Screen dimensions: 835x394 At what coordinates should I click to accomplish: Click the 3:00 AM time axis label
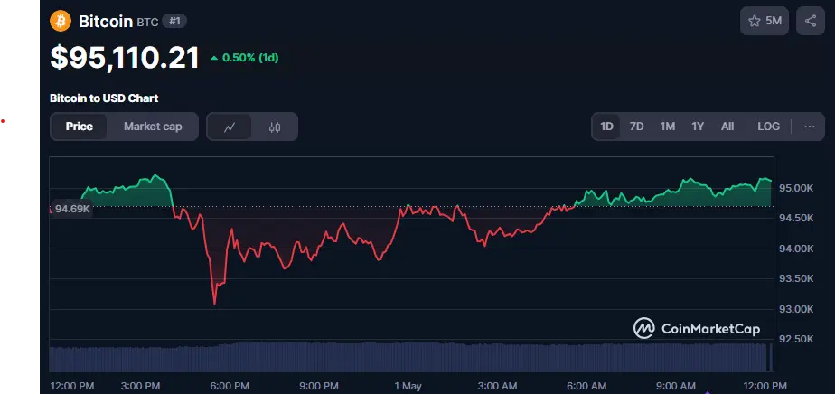pyautogui.click(x=497, y=386)
